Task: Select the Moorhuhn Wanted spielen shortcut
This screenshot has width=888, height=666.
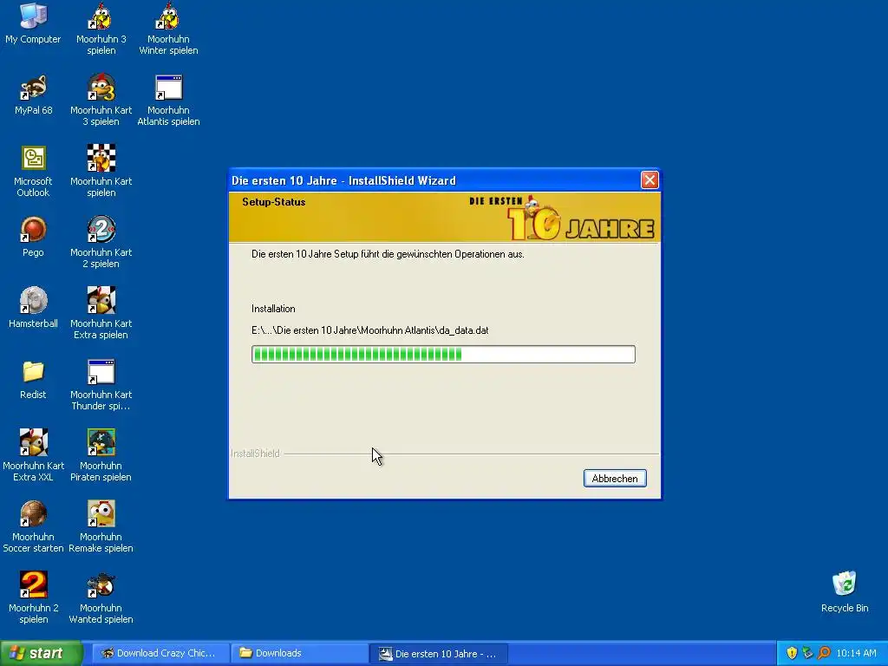Action: point(101,597)
